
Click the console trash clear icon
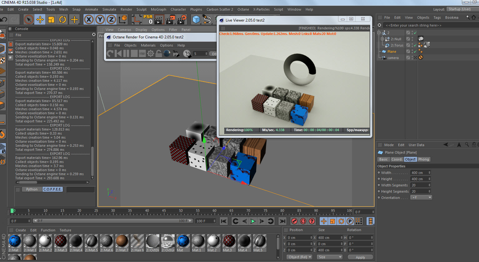coord(10,44)
